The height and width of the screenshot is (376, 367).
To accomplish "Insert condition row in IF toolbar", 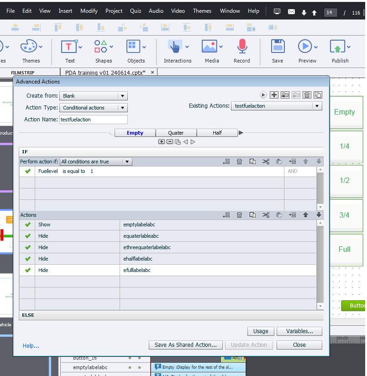I will (x=292, y=162).
